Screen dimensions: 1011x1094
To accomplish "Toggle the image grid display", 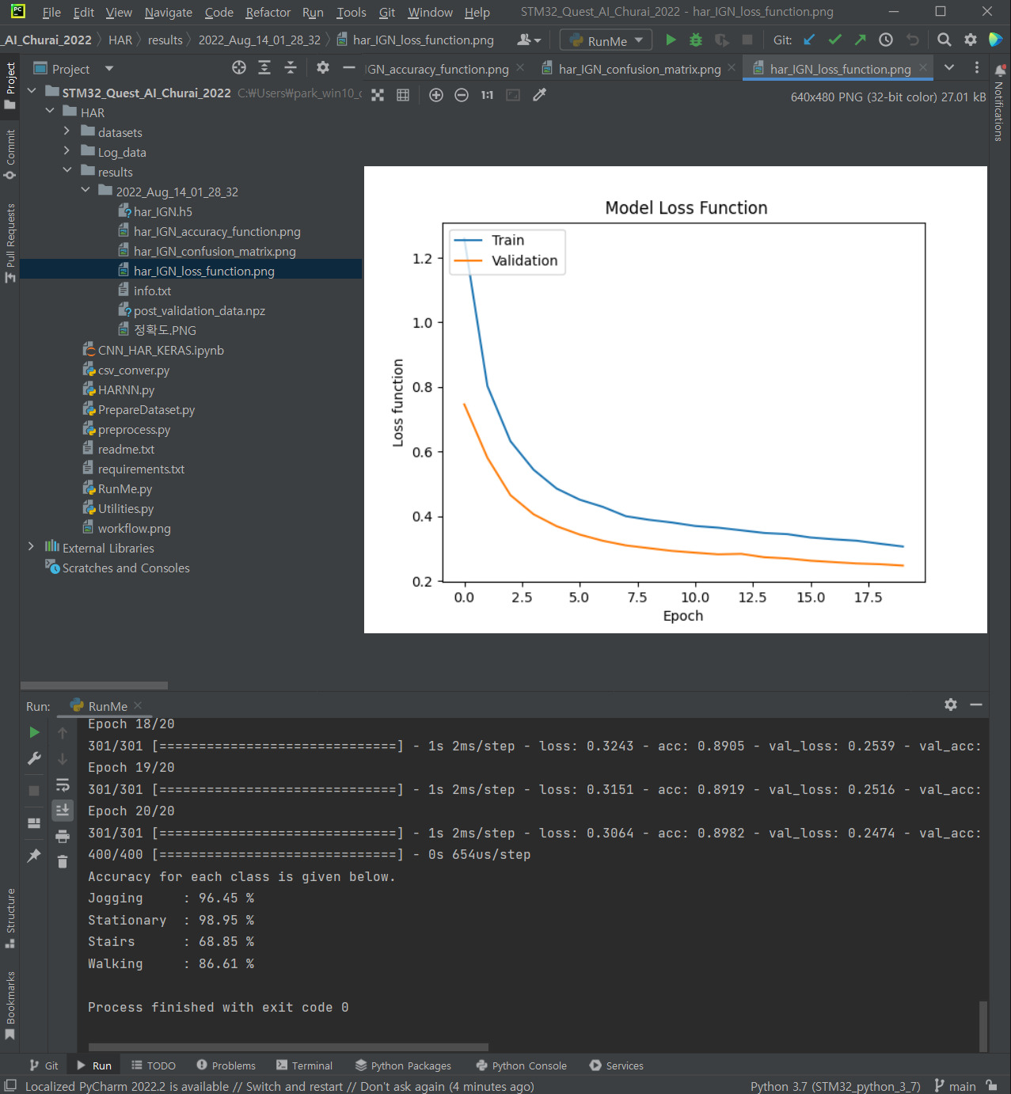I will coord(403,95).
